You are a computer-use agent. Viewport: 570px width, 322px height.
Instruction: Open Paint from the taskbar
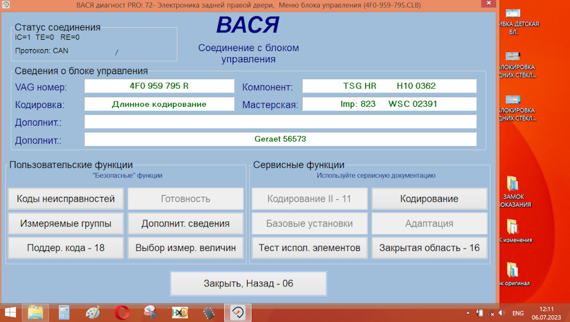point(93,313)
